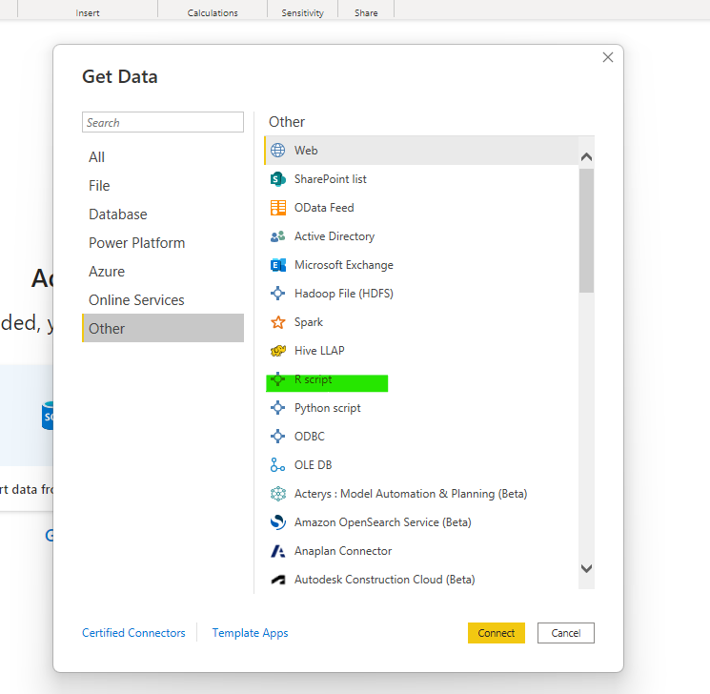The image size is (710, 694).
Task: Switch to the Azure category
Action: pyautogui.click(x=163, y=272)
